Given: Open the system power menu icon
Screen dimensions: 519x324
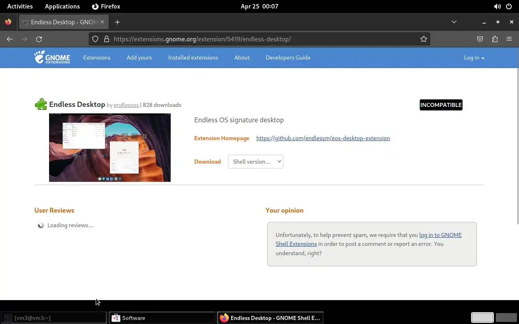Looking at the screenshot, I should [509, 6].
